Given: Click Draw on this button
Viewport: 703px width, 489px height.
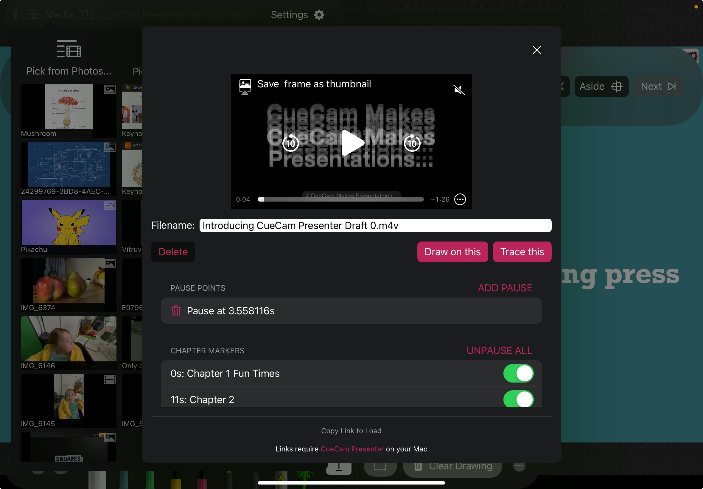Looking at the screenshot, I should pyautogui.click(x=453, y=252).
